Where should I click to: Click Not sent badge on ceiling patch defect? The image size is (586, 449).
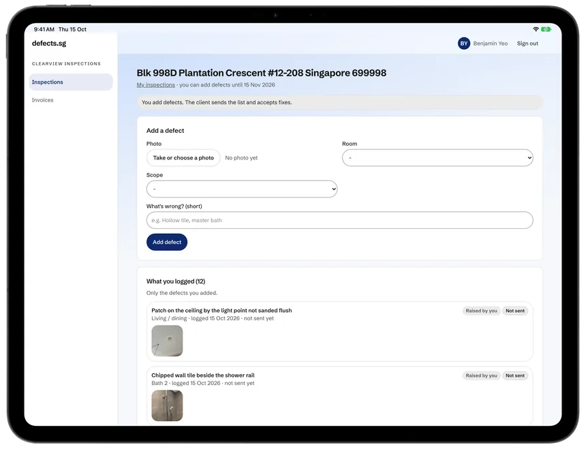coord(515,311)
